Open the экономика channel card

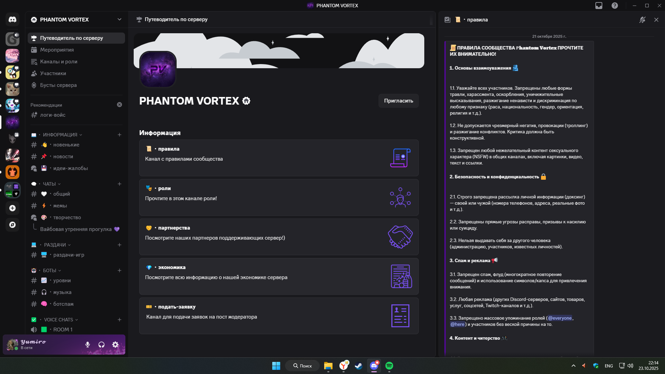279,276
